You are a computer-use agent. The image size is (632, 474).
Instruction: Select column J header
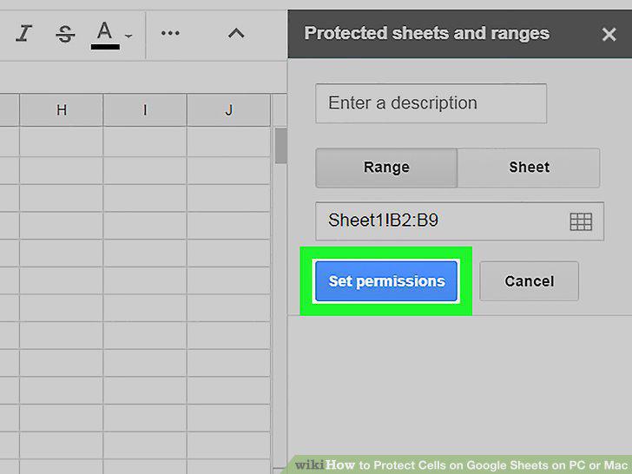point(228,109)
